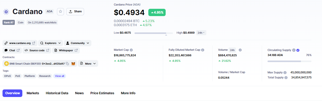Add contract to MetaMask via fox icon

[73, 64]
